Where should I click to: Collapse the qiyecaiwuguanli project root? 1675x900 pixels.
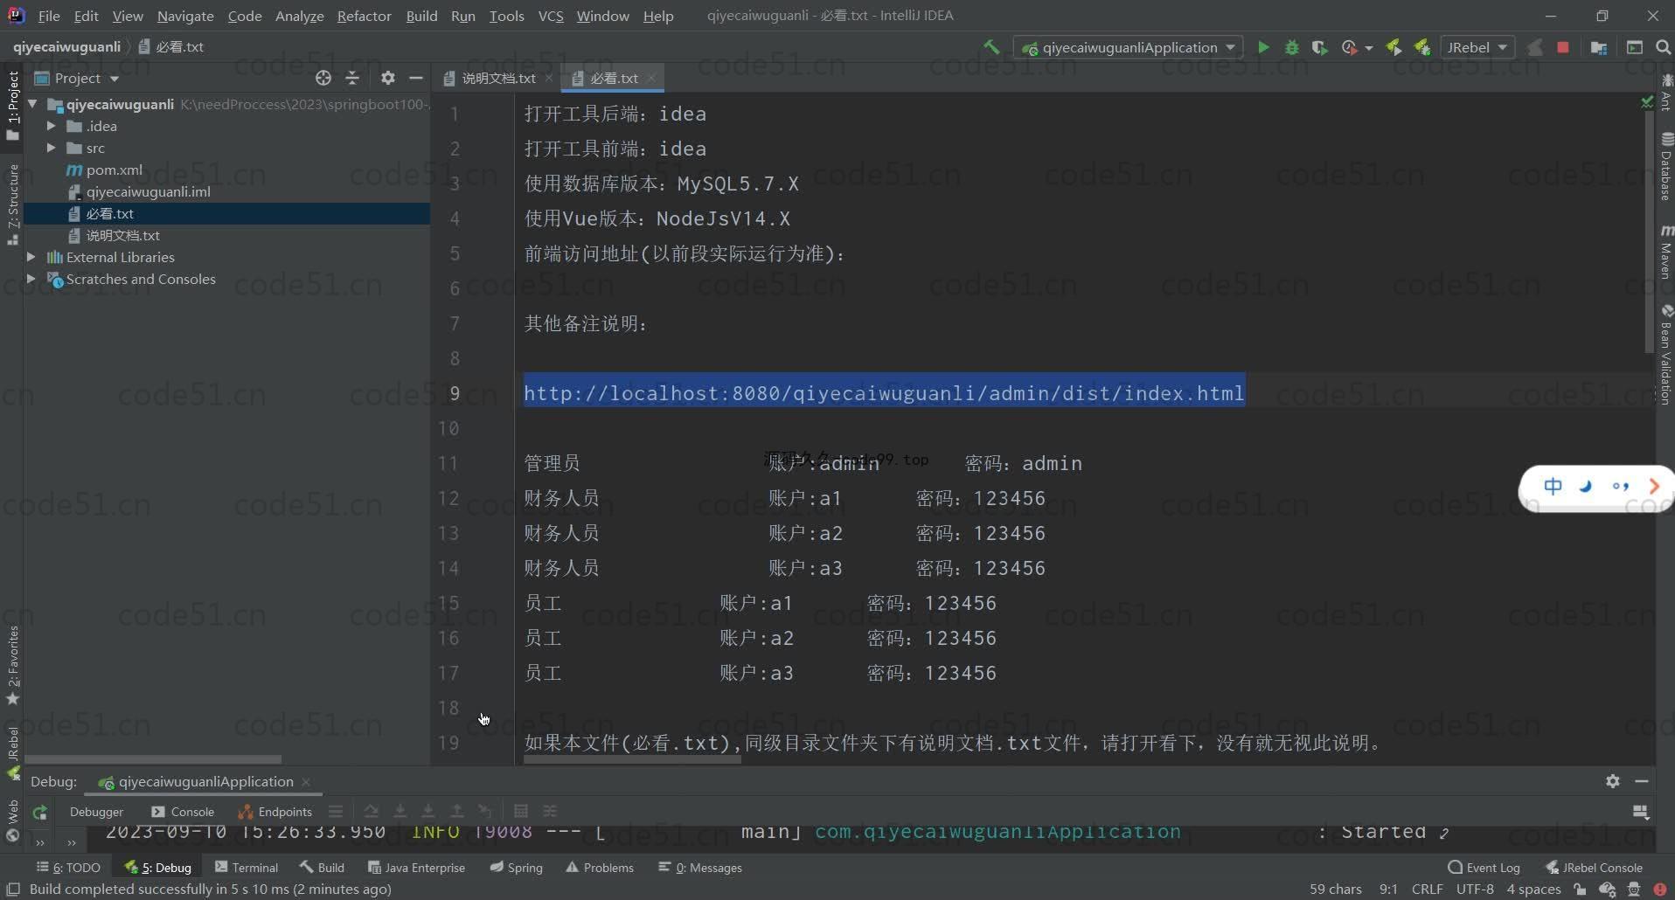(x=33, y=104)
